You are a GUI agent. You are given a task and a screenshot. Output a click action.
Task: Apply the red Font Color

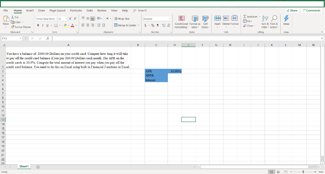point(72,25)
